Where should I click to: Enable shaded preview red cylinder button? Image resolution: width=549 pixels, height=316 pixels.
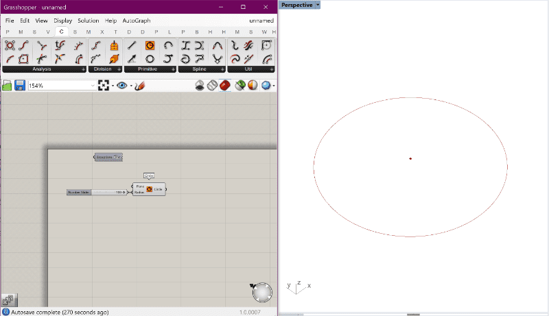[x=225, y=85]
